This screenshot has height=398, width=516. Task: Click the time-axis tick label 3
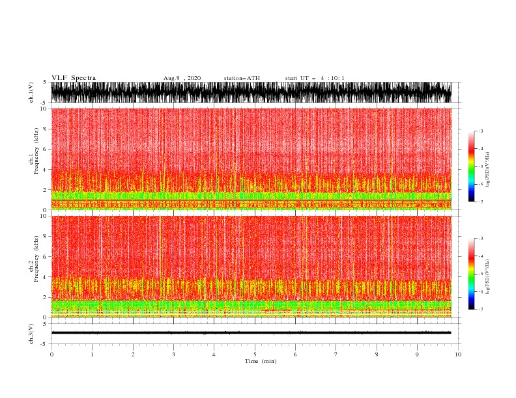click(173, 354)
